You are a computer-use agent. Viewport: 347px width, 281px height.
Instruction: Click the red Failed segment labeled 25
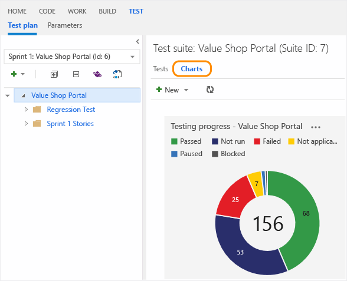pos(235,200)
